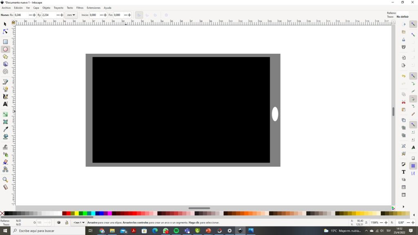Toggle snap to nodes and handles

point(413,76)
